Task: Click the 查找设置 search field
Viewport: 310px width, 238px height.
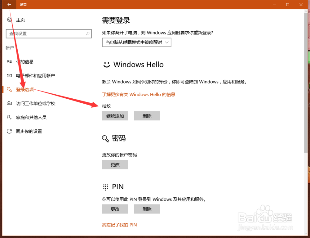Action: (x=49, y=34)
